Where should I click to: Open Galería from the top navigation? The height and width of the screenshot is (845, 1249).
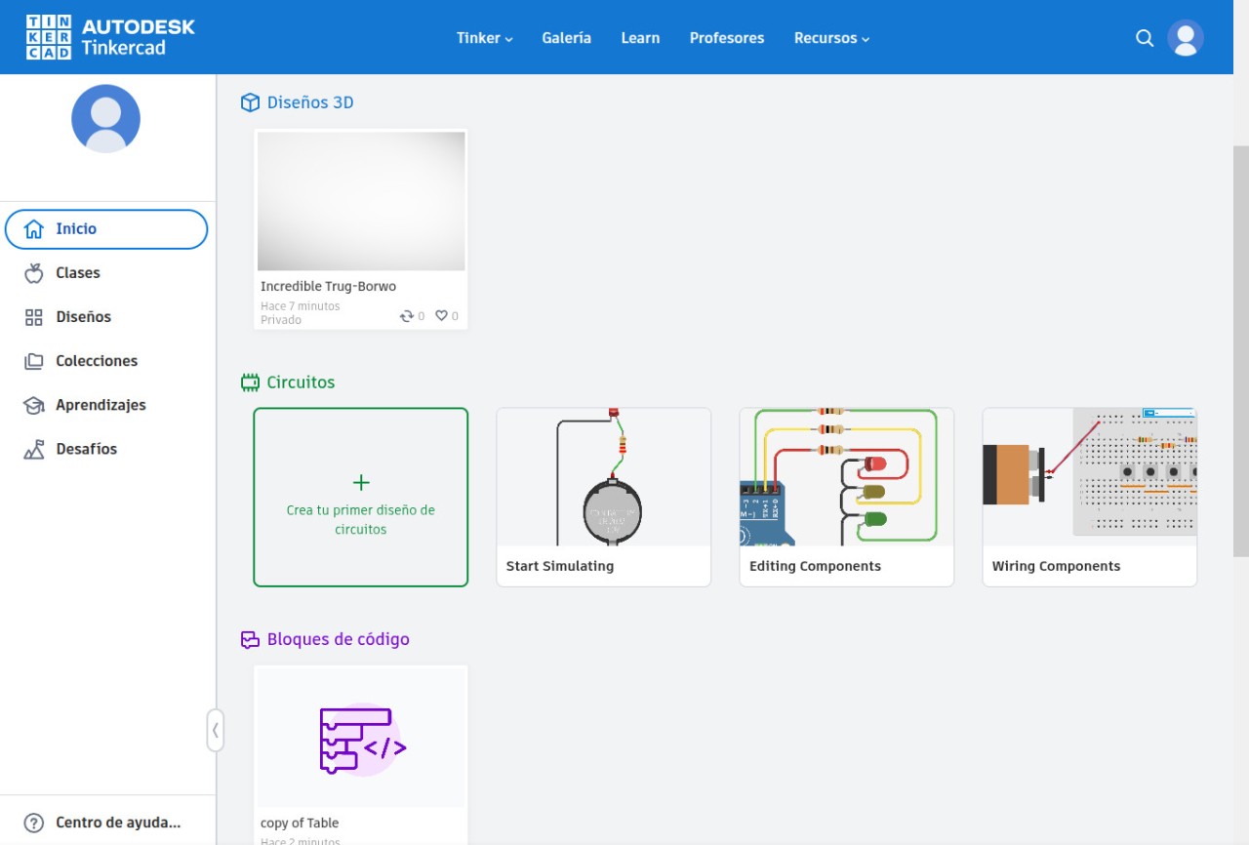(566, 38)
